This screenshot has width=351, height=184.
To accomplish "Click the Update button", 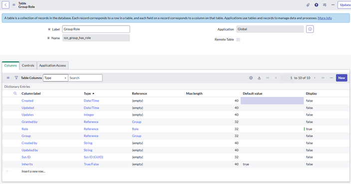I will coord(345,4).
